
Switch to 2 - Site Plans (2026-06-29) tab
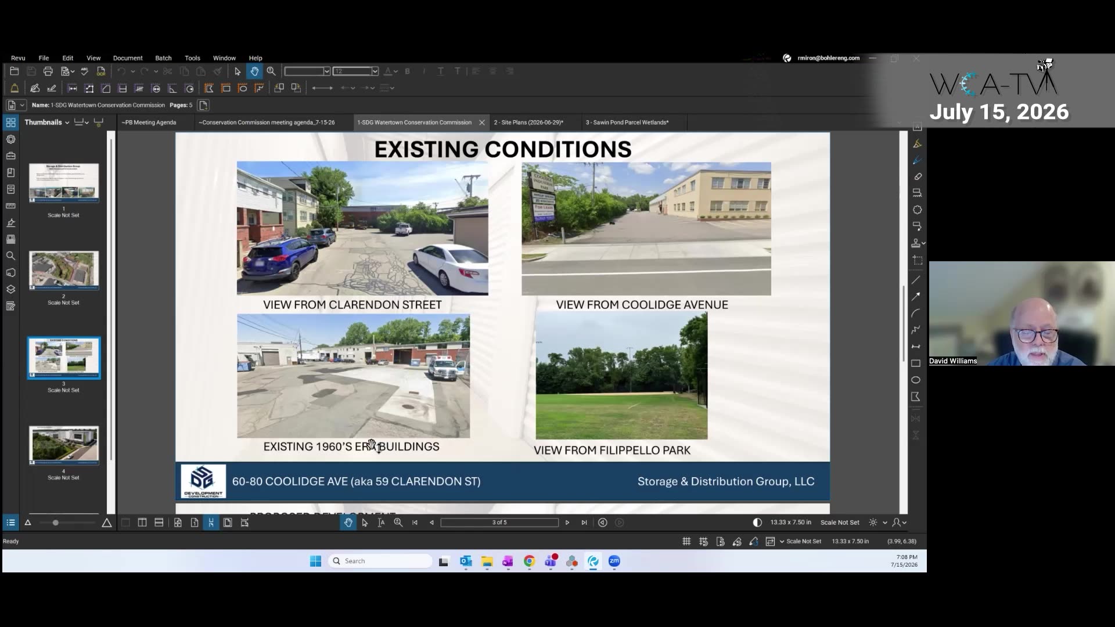(x=528, y=122)
